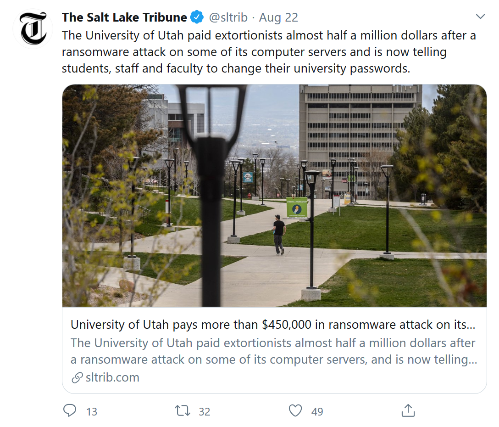Click the tweet body text about ransomware
The width and height of the screenshot is (499, 427).
pyautogui.click(x=268, y=52)
